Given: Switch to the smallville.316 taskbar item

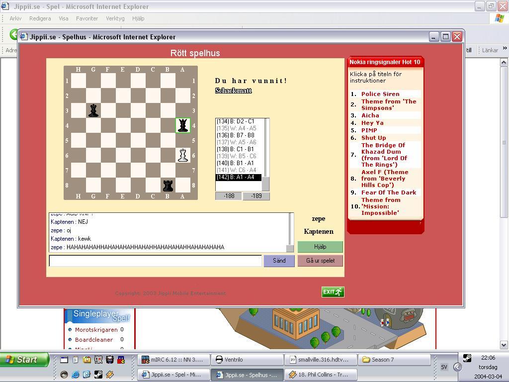Looking at the screenshot, I should click(x=321, y=360).
